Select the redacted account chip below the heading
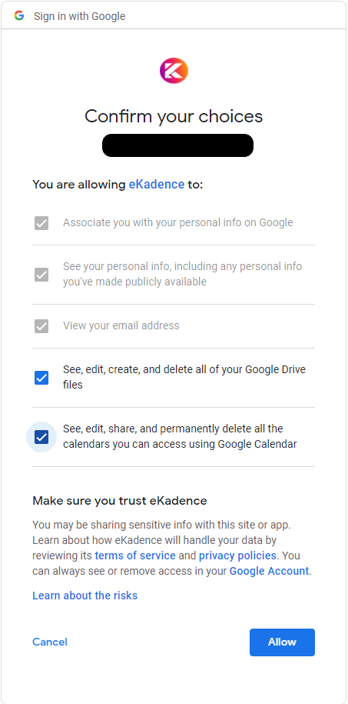This screenshot has width=348, height=704. 177,145
